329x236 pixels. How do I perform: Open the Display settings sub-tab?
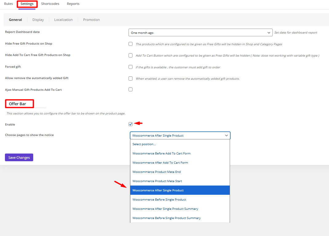coord(38,20)
